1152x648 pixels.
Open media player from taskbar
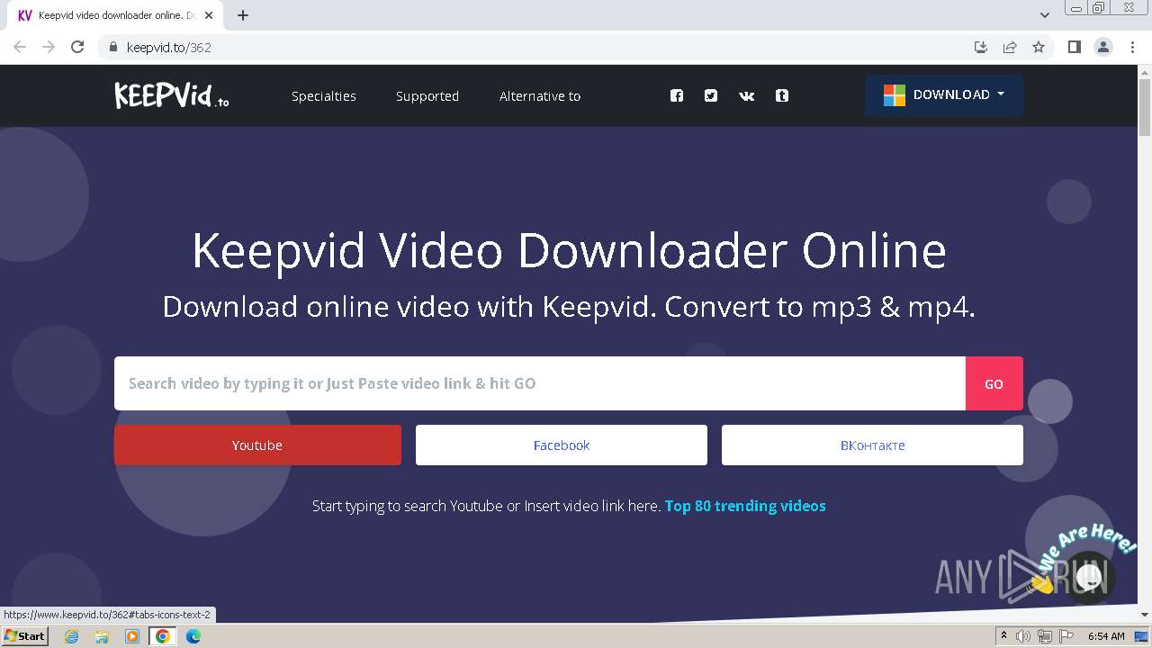point(132,636)
